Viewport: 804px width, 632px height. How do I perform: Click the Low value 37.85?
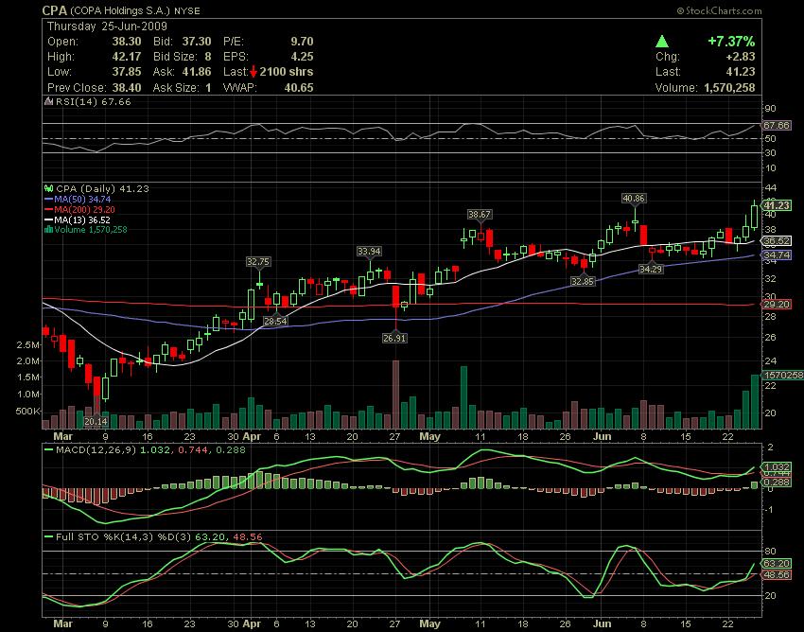(126, 72)
